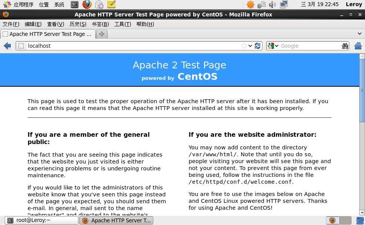
Task: Open the 编辑(E) menu
Action: pos(33,24)
